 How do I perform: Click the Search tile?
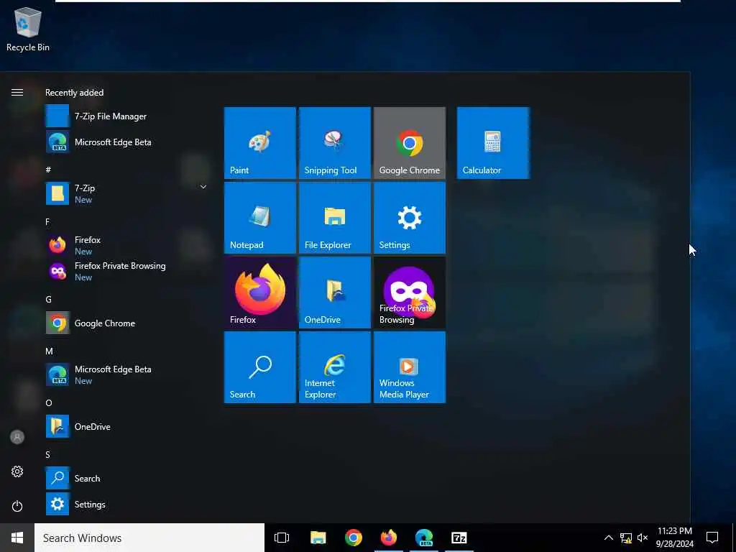click(260, 367)
